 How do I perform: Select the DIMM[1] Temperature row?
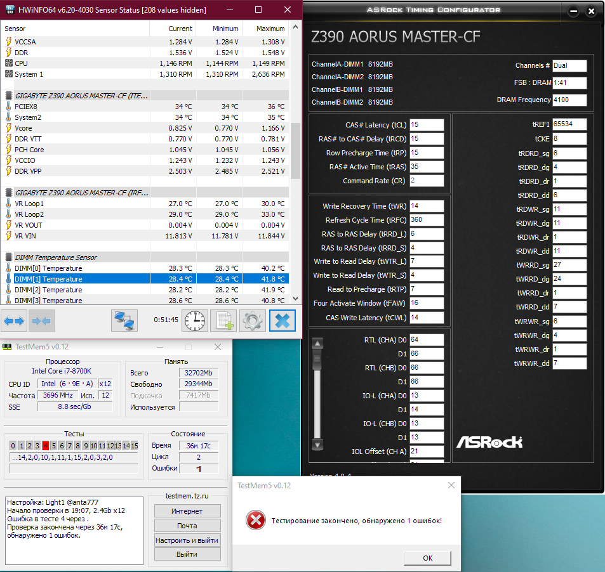click(145, 278)
